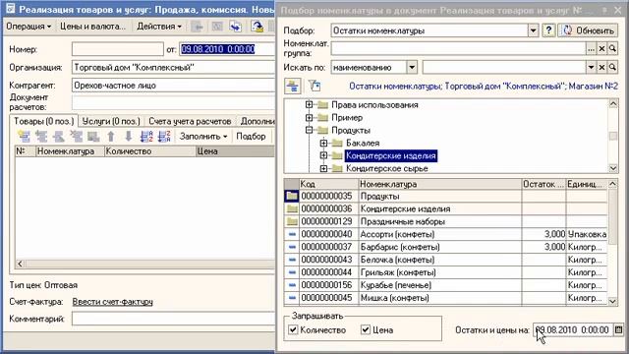The height and width of the screenshot is (354, 629).
Task: Select row Курабье (печенье)
Action: [445, 285]
